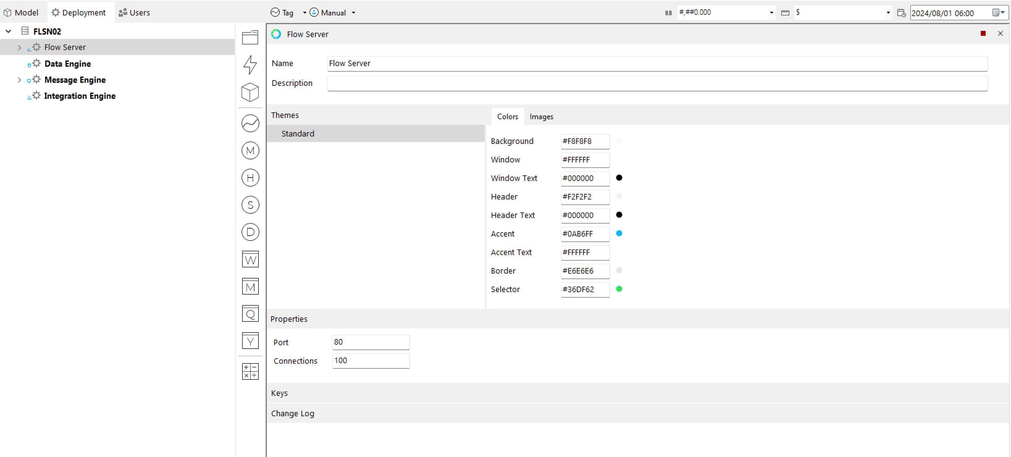Select the lightning bolt engine icon
Viewport: 1011px width, 457px height.
250,65
